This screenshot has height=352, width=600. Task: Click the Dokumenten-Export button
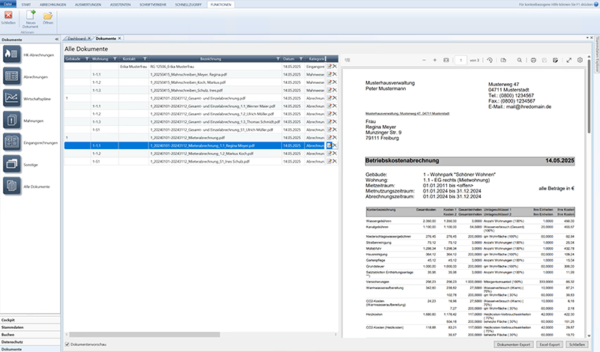(514, 345)
